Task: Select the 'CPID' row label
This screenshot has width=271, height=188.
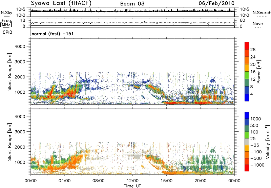Action: (7, 32)
